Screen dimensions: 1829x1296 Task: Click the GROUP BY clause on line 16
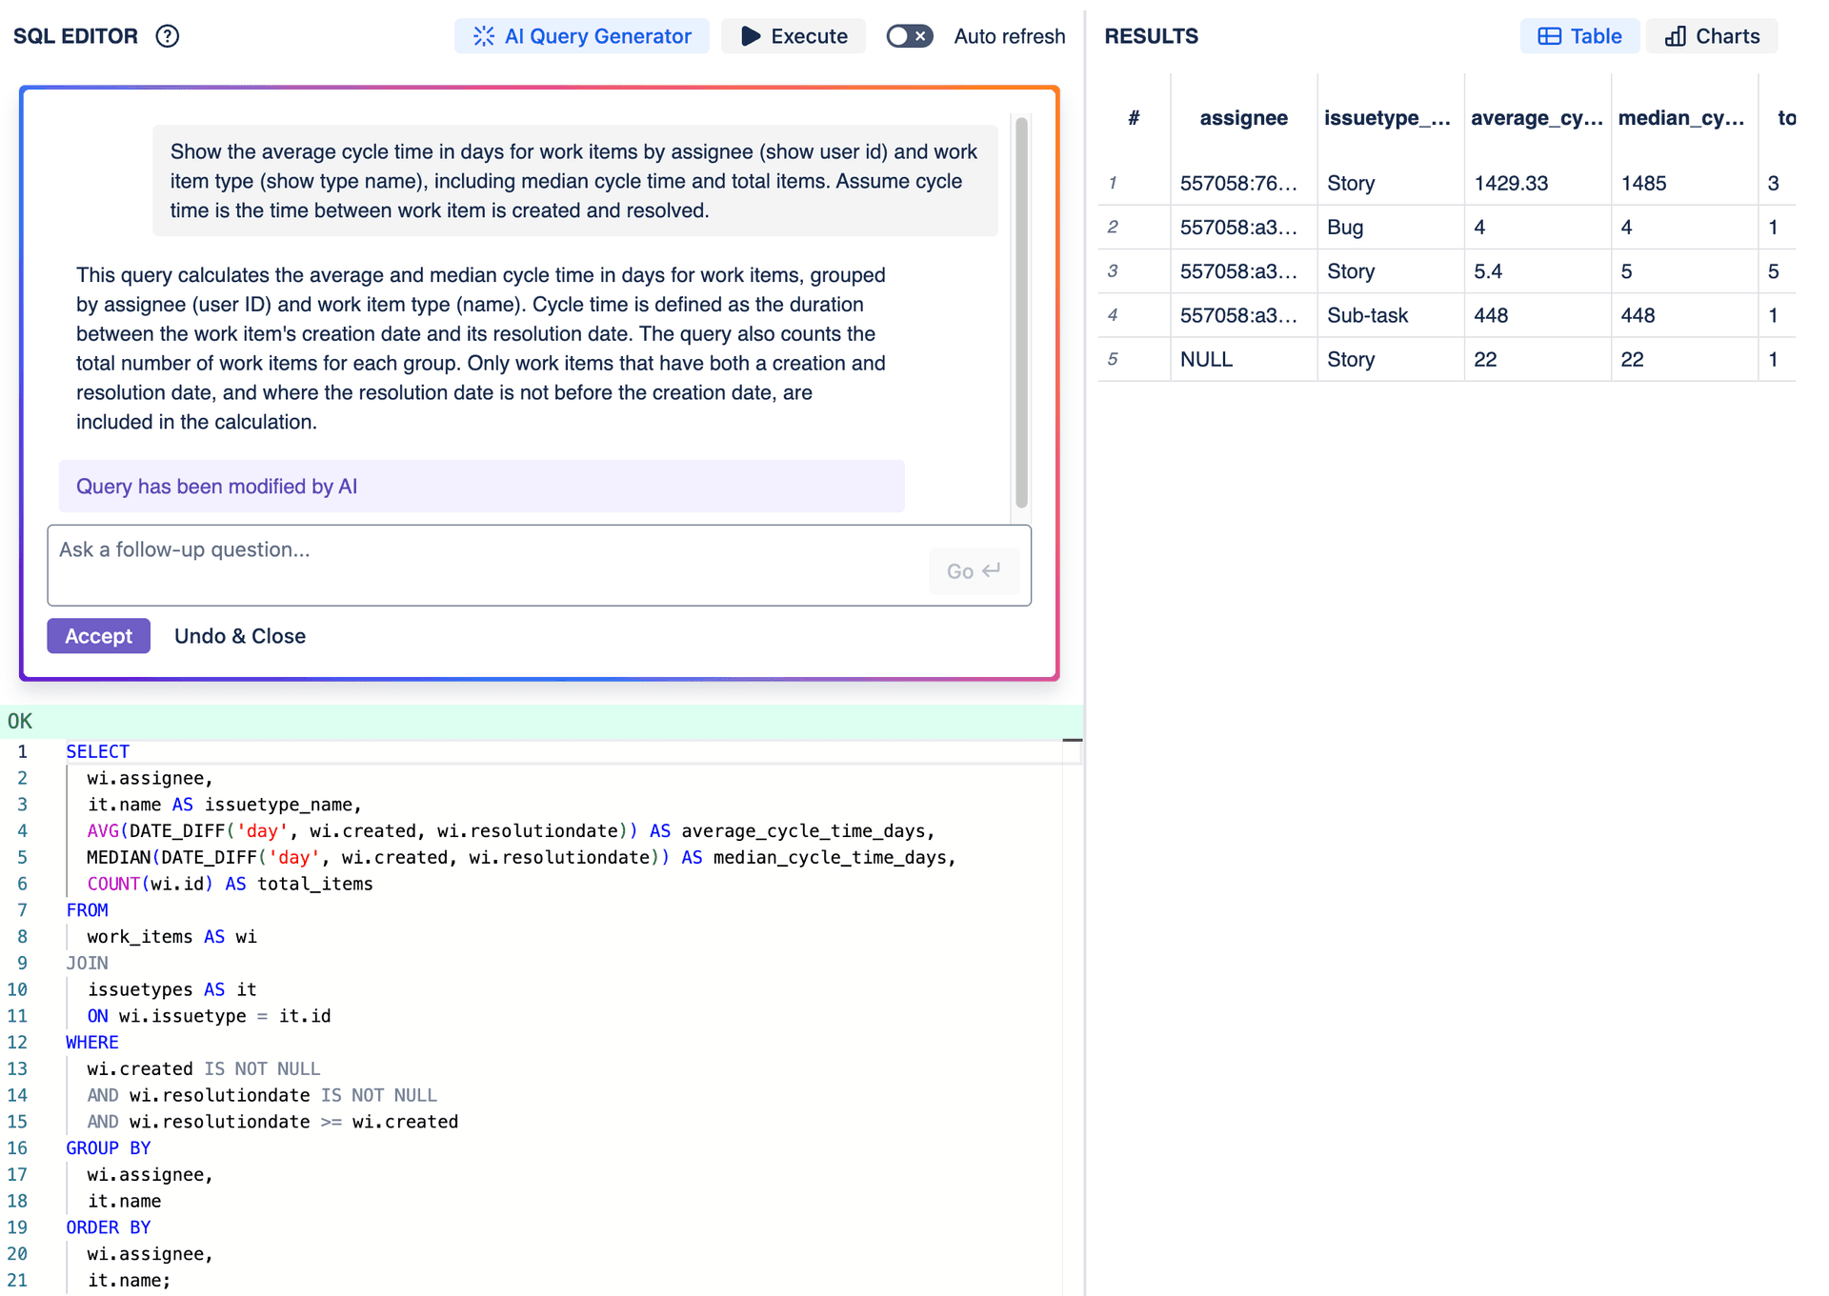coord(108,1148)
